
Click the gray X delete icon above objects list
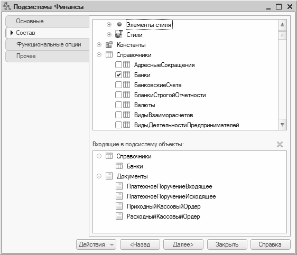280,144
